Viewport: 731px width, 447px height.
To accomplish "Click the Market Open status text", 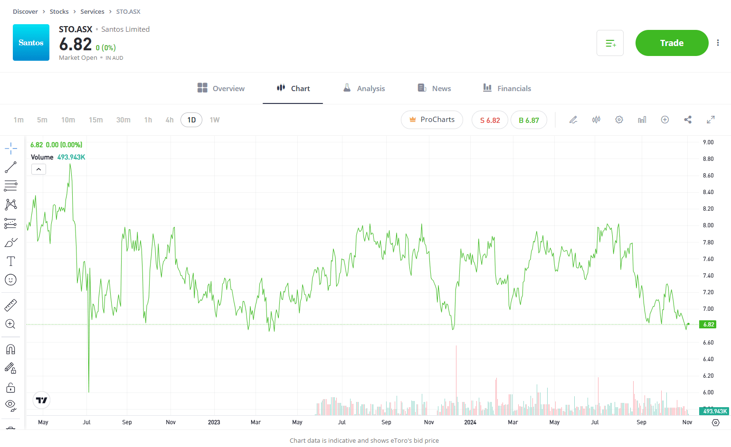I will point(78,58).
